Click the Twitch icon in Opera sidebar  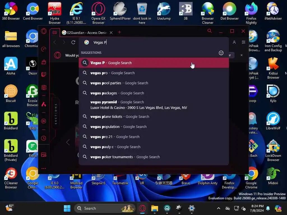click(x=44, y=74)
